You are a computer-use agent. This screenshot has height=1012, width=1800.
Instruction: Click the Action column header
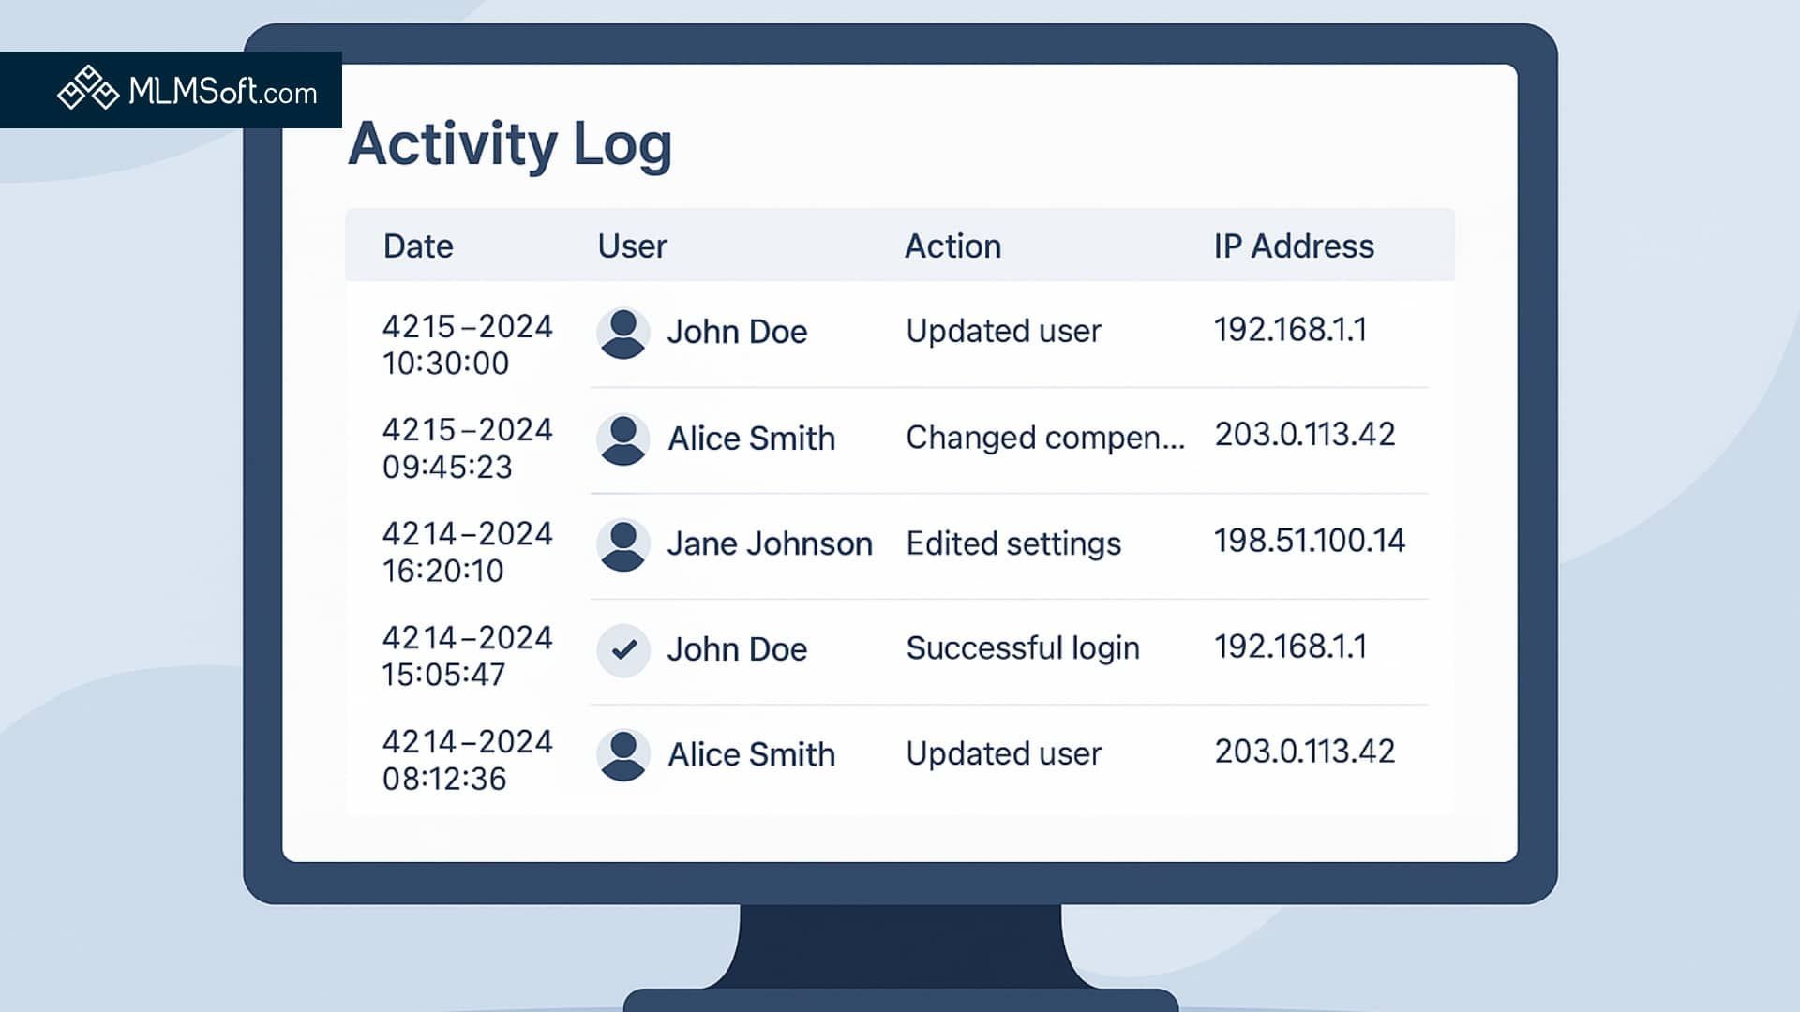[952, 246]
